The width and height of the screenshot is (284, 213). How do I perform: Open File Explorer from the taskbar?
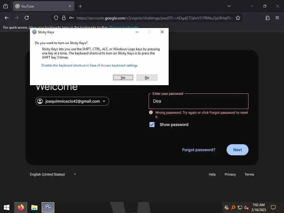pyautogui.click(x=34, y=207)
